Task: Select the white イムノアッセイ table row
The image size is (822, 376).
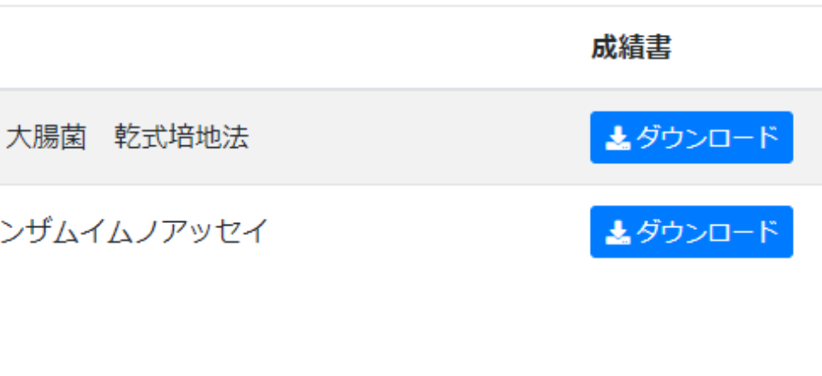Action: [411, 232]
